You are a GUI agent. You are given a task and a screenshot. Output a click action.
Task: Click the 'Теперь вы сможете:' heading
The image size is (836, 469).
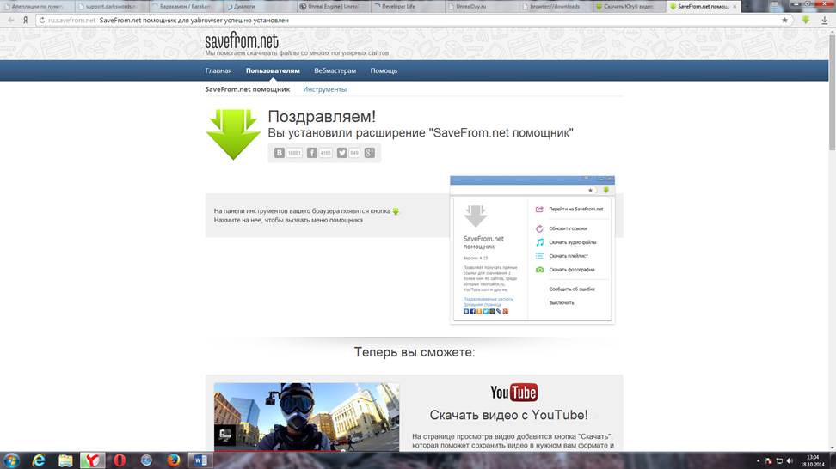click(415, 352)
